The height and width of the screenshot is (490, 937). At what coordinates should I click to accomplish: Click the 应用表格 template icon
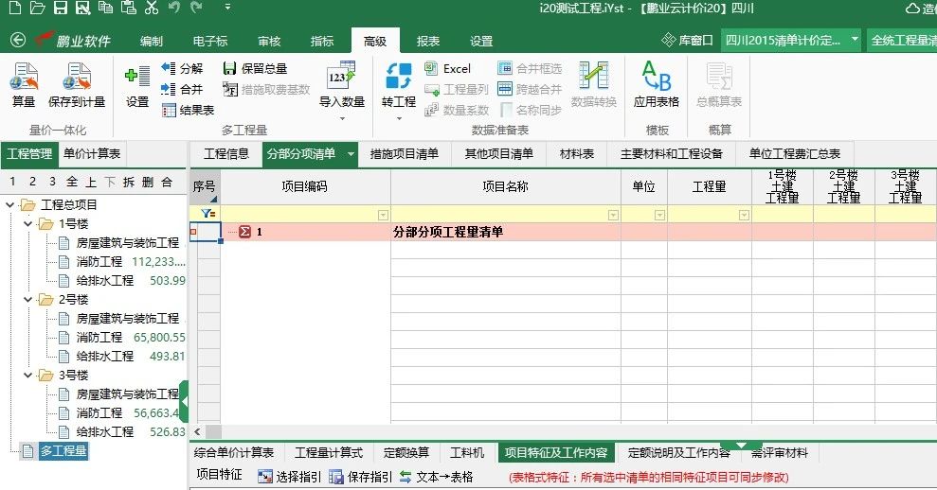tap(657, 79)
